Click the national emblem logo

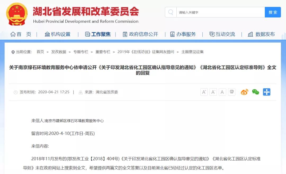(17, 14)
